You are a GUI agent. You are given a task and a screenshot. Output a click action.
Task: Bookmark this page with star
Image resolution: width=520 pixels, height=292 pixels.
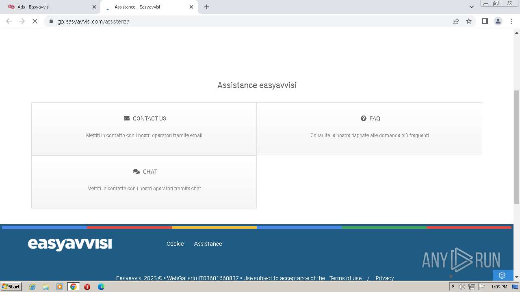coord(469,21)
